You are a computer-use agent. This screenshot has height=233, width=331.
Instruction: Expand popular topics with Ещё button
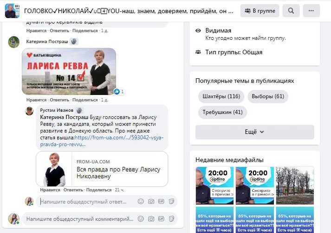[x=254, y=132]
